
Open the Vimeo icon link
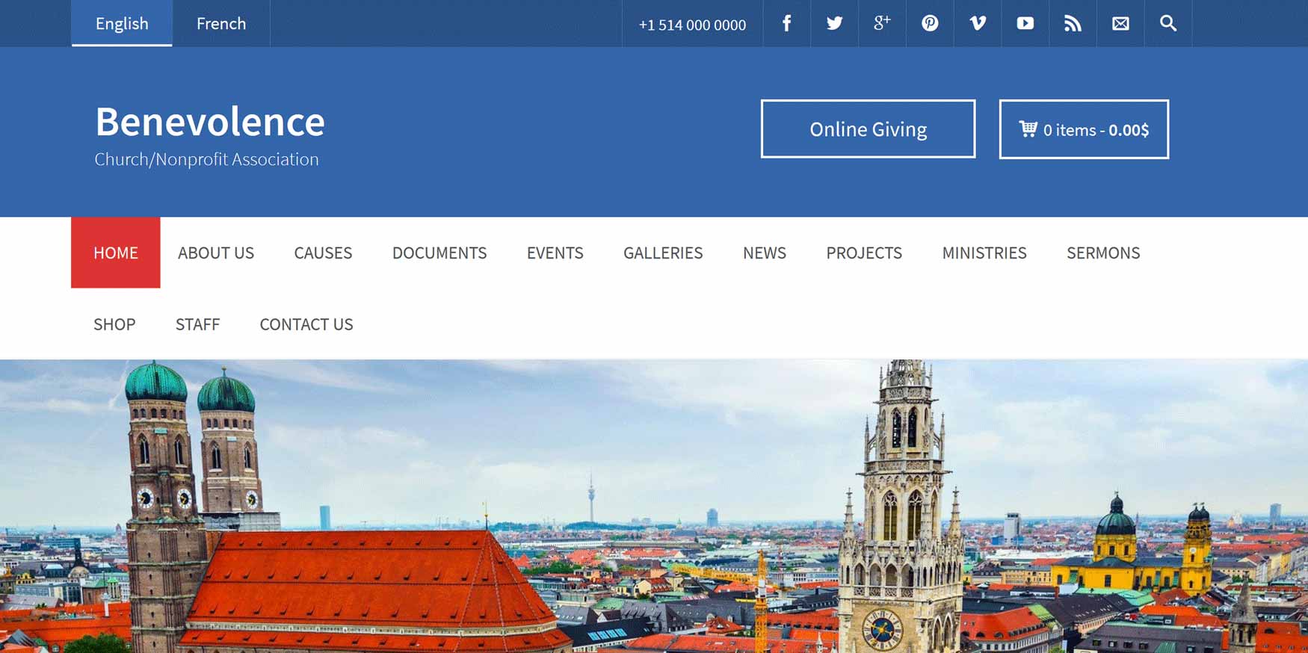pyautogui.click(x=978, y=23)
